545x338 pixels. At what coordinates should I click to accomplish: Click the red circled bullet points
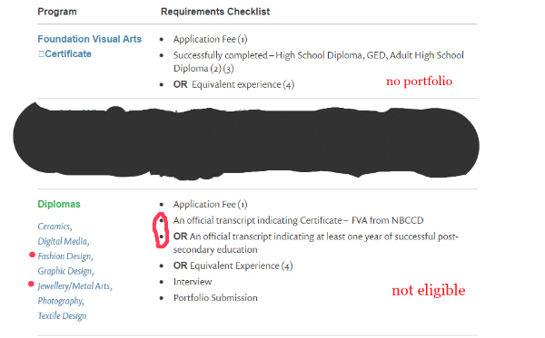161,230
